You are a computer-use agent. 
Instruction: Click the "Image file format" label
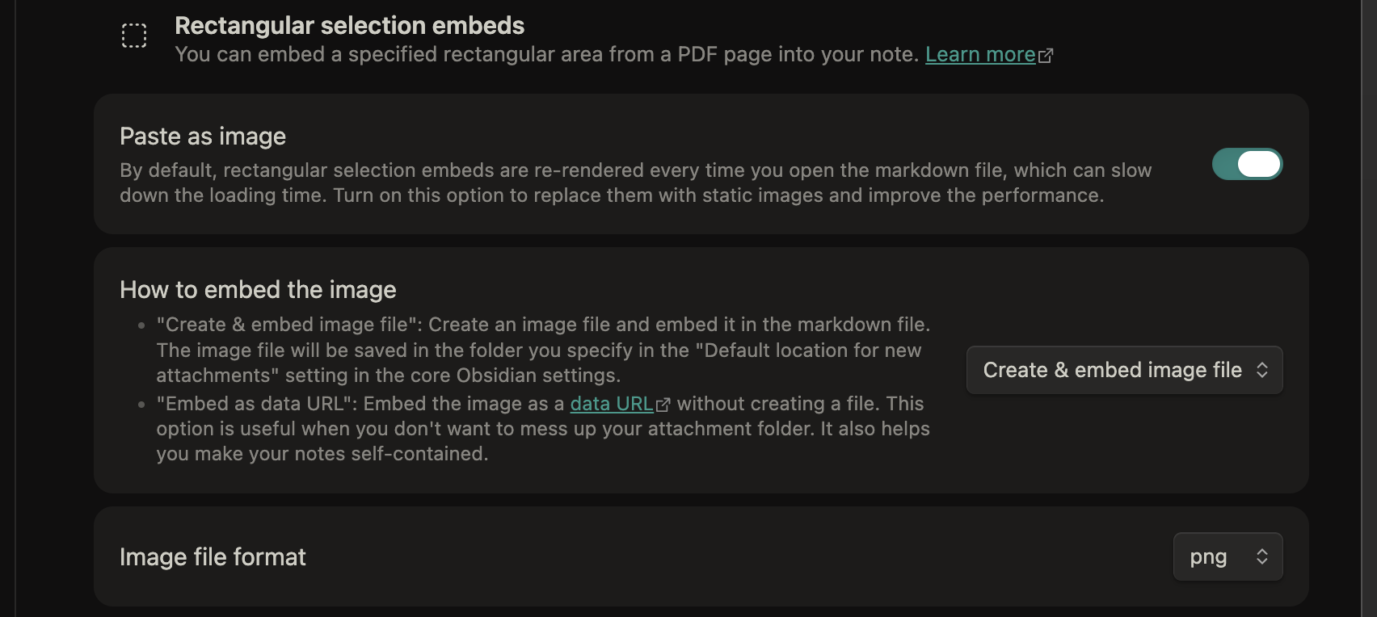click(x=213, y=557)
